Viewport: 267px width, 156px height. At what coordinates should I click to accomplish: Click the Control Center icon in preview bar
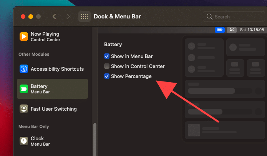[231, 30]
